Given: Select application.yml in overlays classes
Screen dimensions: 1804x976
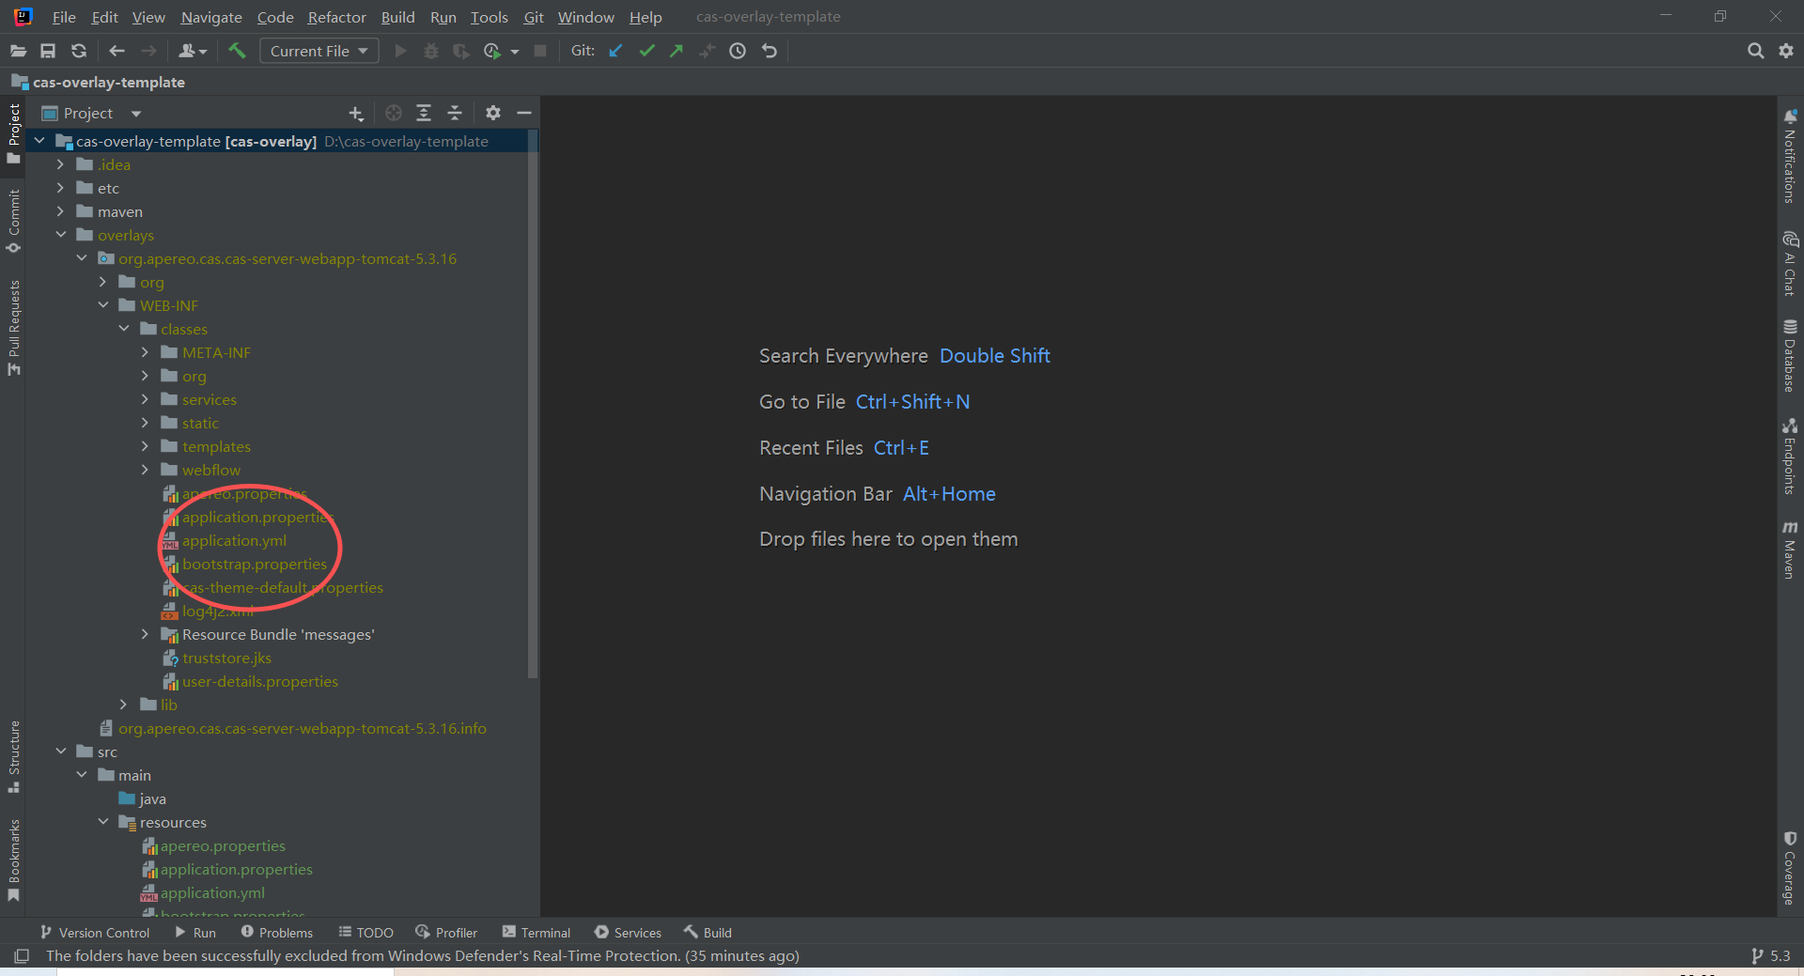Looking at the screenshot, I should pyautogui.click(x=234, y=540).
